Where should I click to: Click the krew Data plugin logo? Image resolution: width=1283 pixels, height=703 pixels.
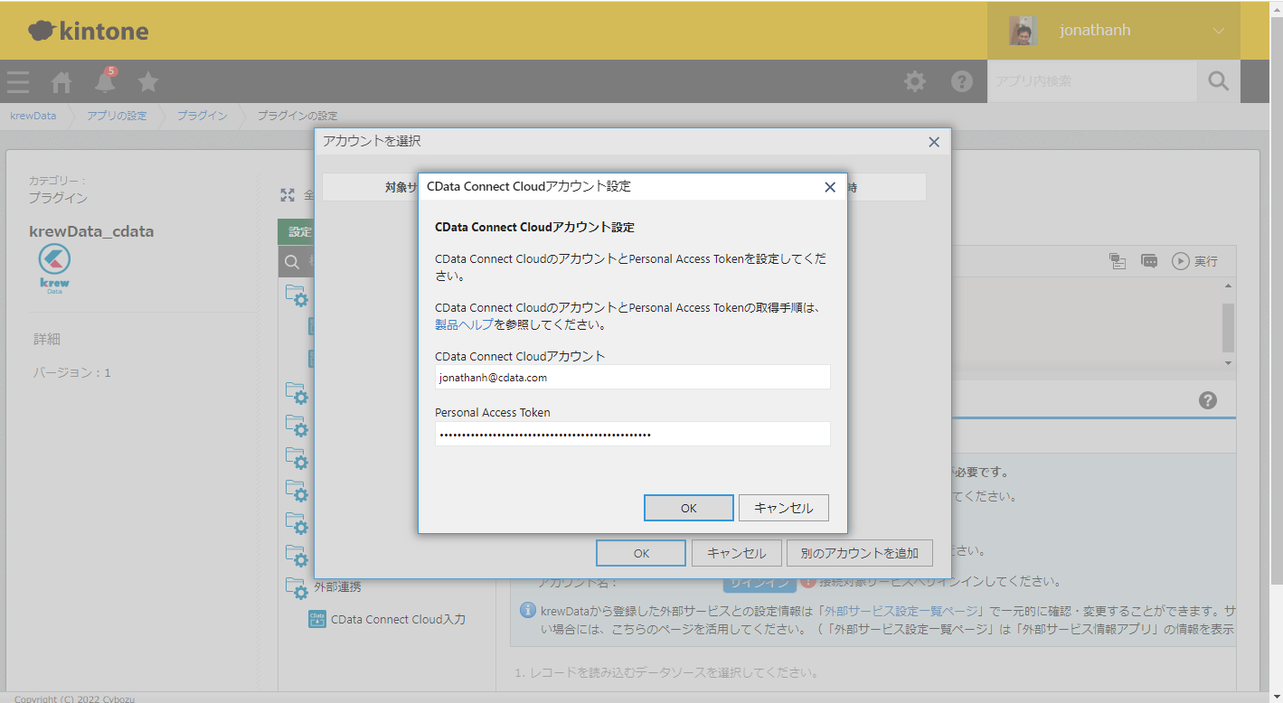(55, 269)
